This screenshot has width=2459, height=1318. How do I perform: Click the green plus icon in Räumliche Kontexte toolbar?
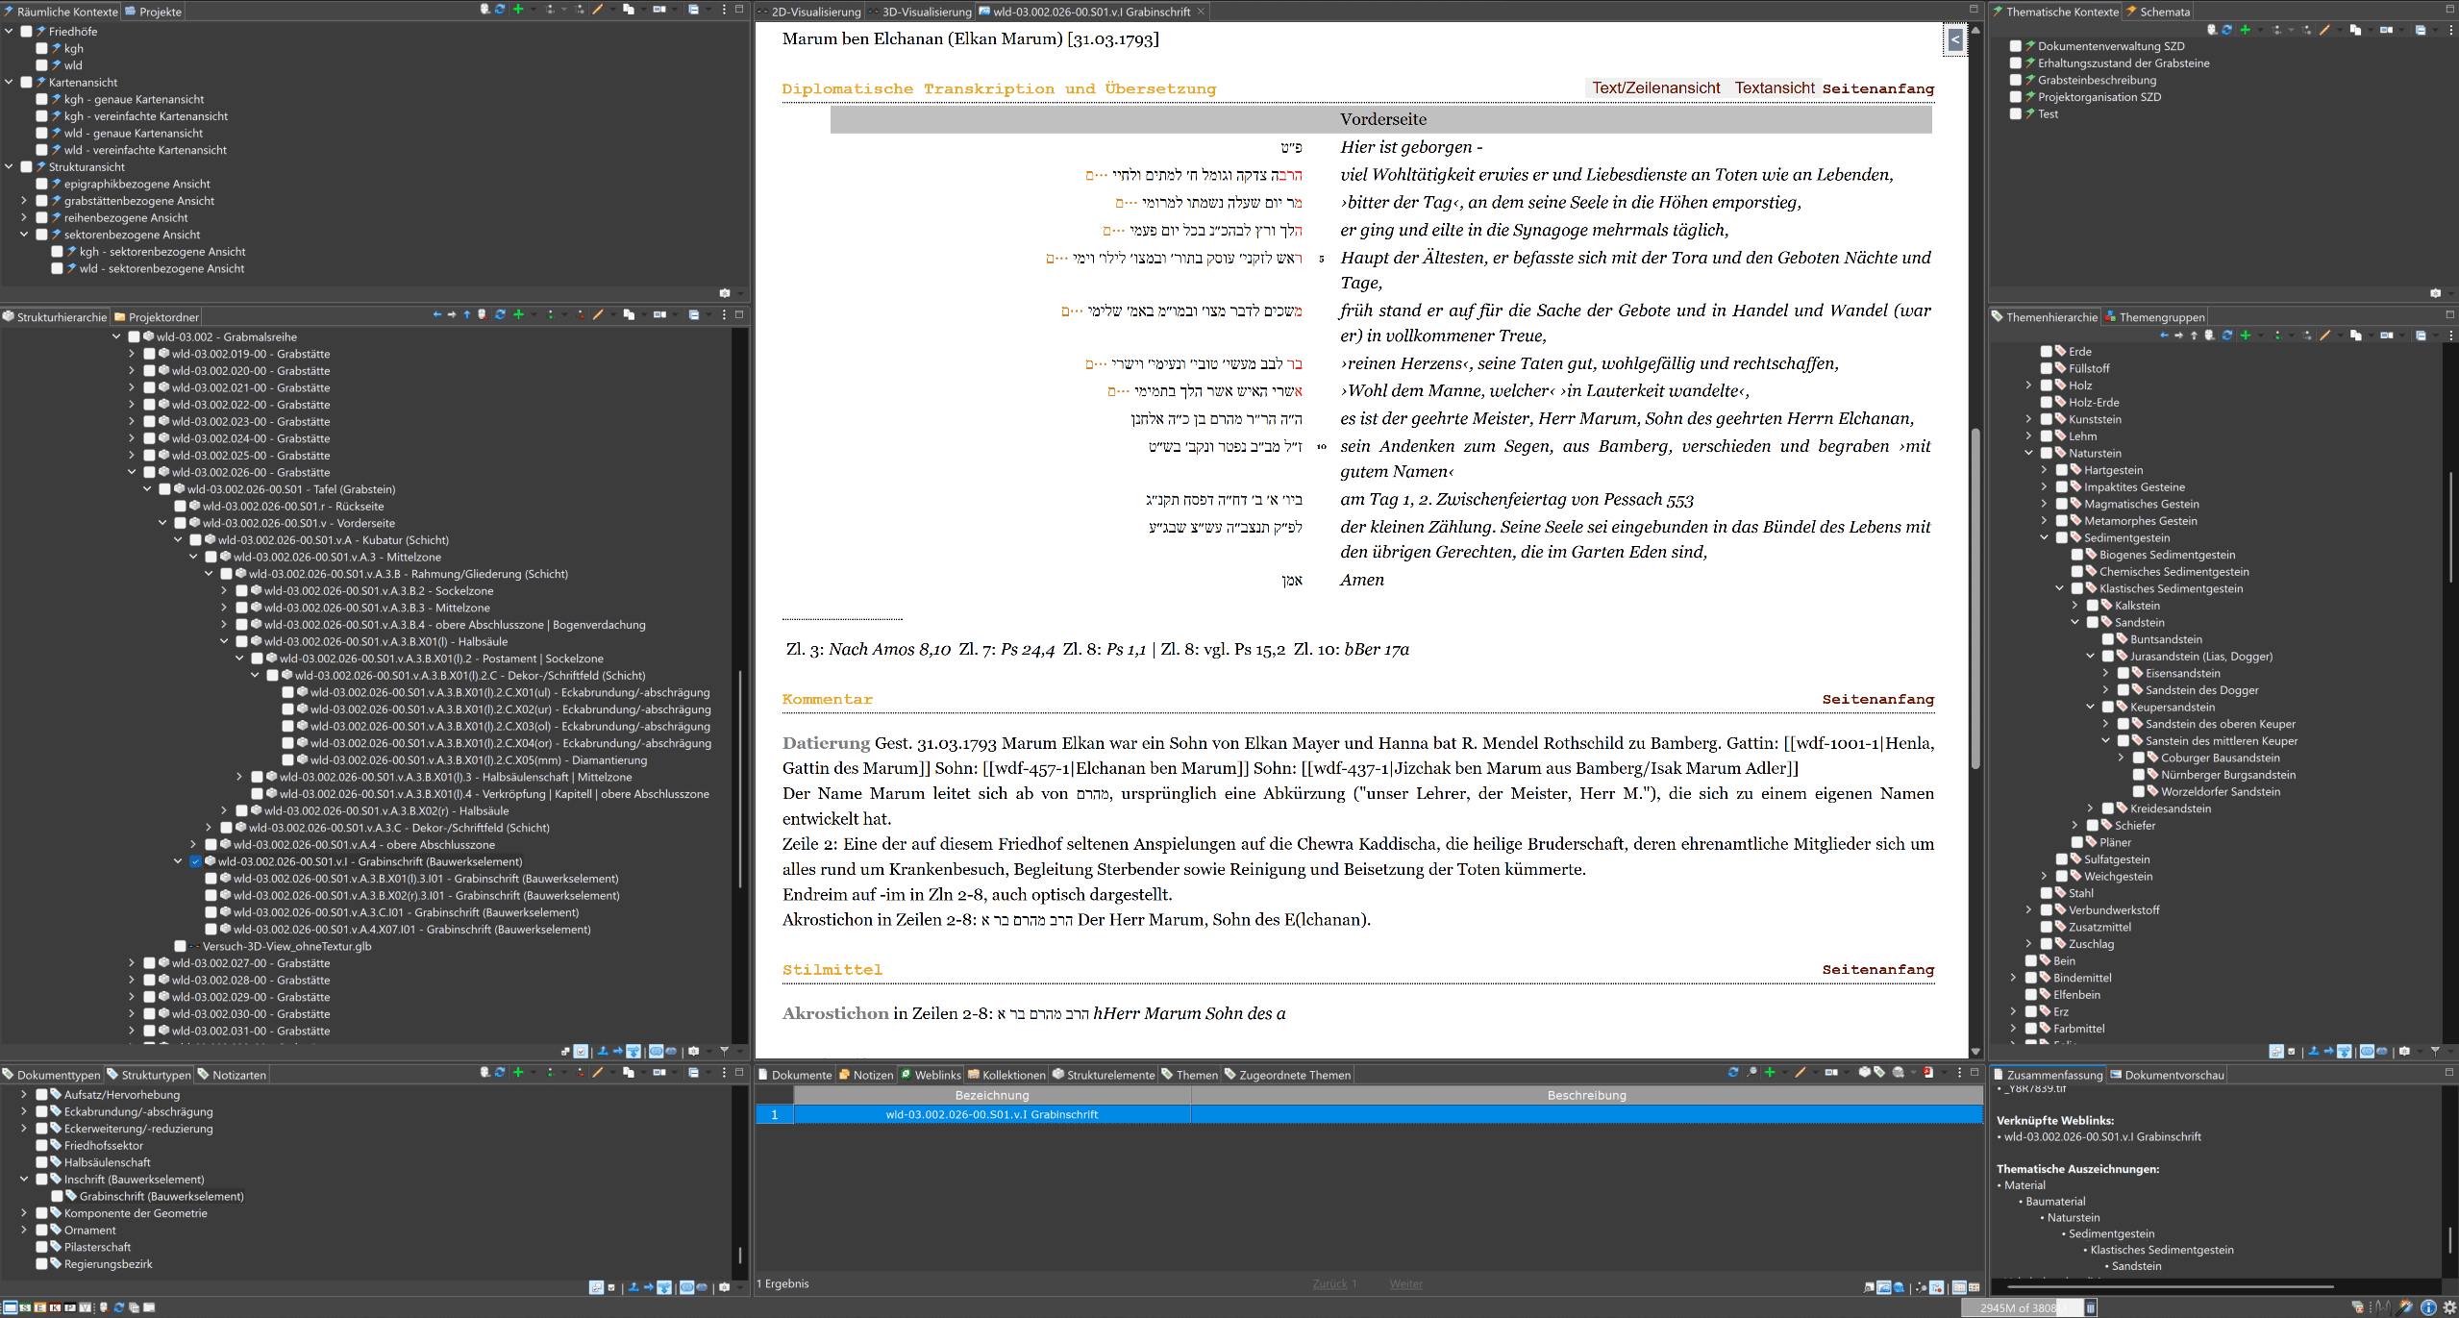tap(518, 9)
